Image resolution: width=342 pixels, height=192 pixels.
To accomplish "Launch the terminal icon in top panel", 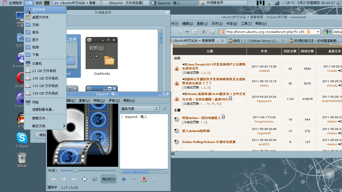I will [47, 3].
